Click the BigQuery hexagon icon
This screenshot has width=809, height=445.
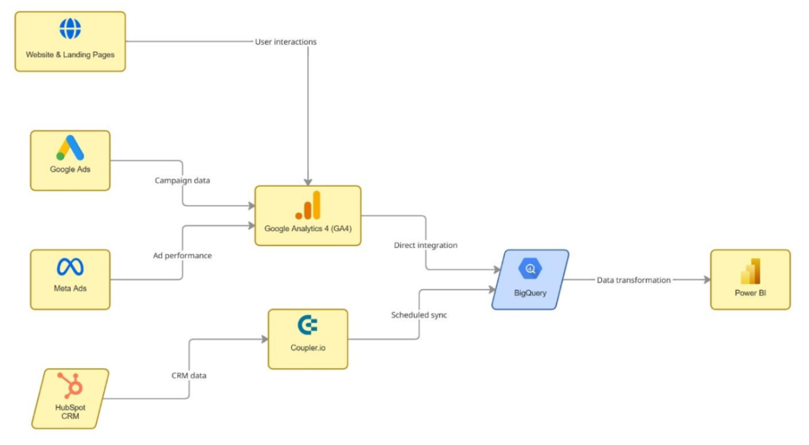click(x=530, y=269)
